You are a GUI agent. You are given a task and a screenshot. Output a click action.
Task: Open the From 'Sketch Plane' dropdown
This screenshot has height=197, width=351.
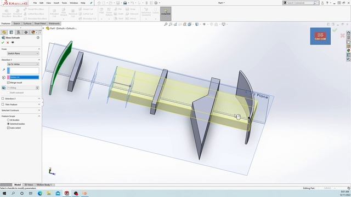click(23, 54)
